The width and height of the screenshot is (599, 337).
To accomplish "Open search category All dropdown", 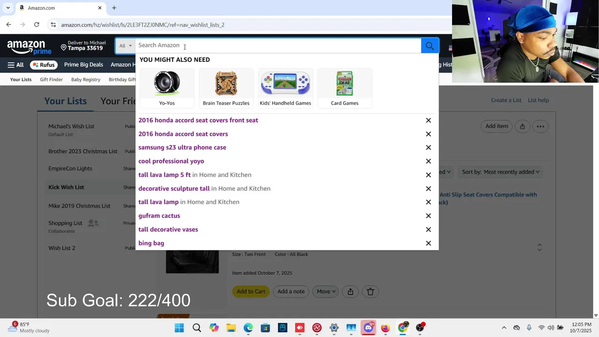I will (x=125, y=45).
